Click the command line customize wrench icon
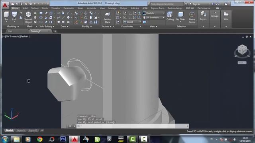This screenshot has width=255, height=143. [75, 126]
